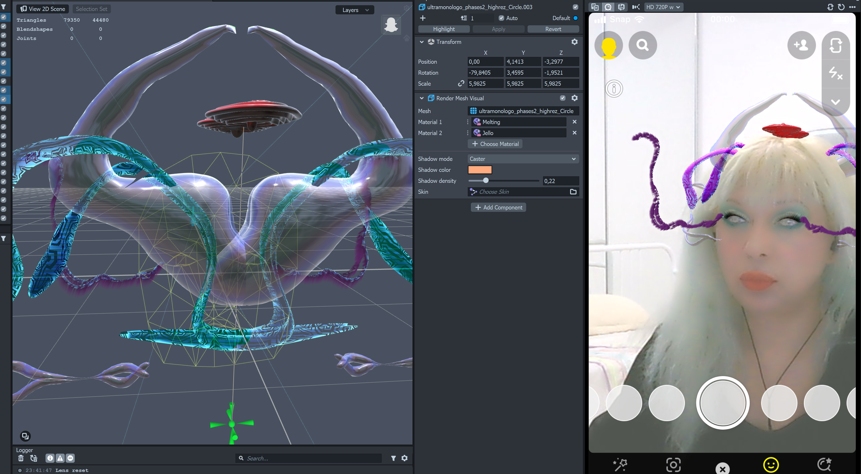The width and height of the screenshot is (861, 474).
Task: Click Choose Material button
Action: coord(495,144)
